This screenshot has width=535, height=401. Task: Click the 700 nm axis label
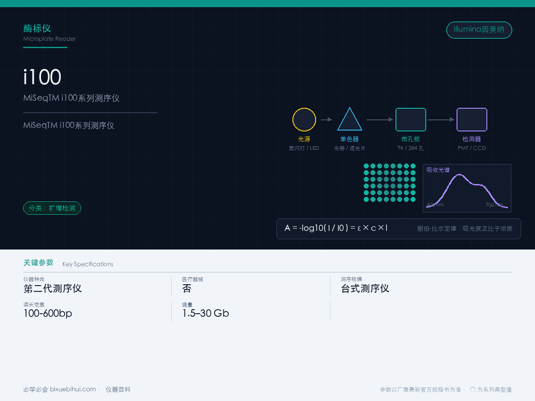[x=494, y=205]
